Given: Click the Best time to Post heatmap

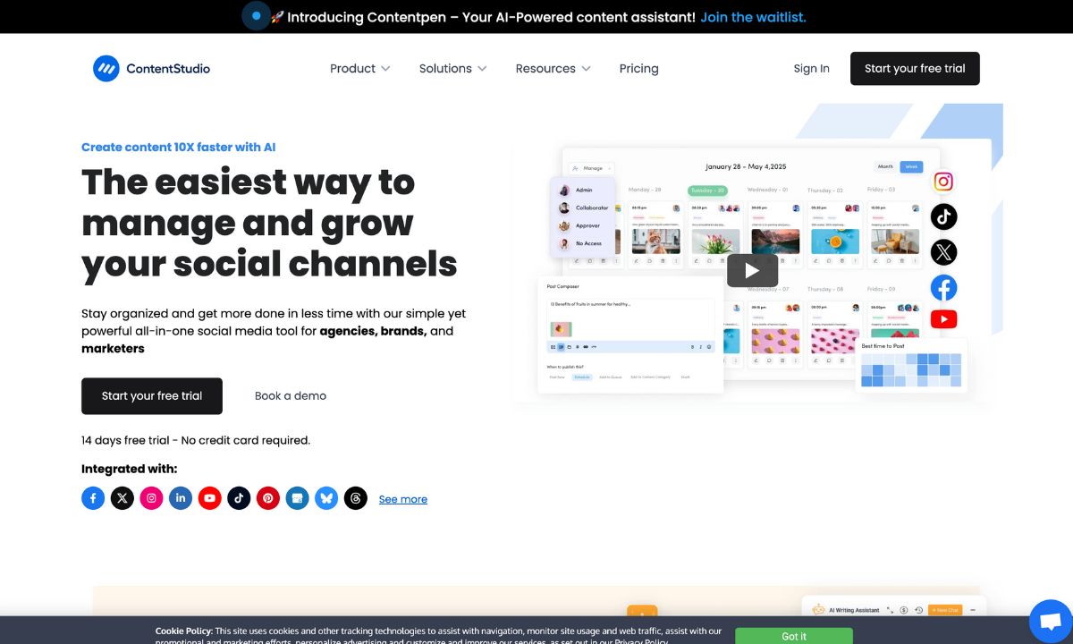Looking at the screenshot, I should pos(911,369).
